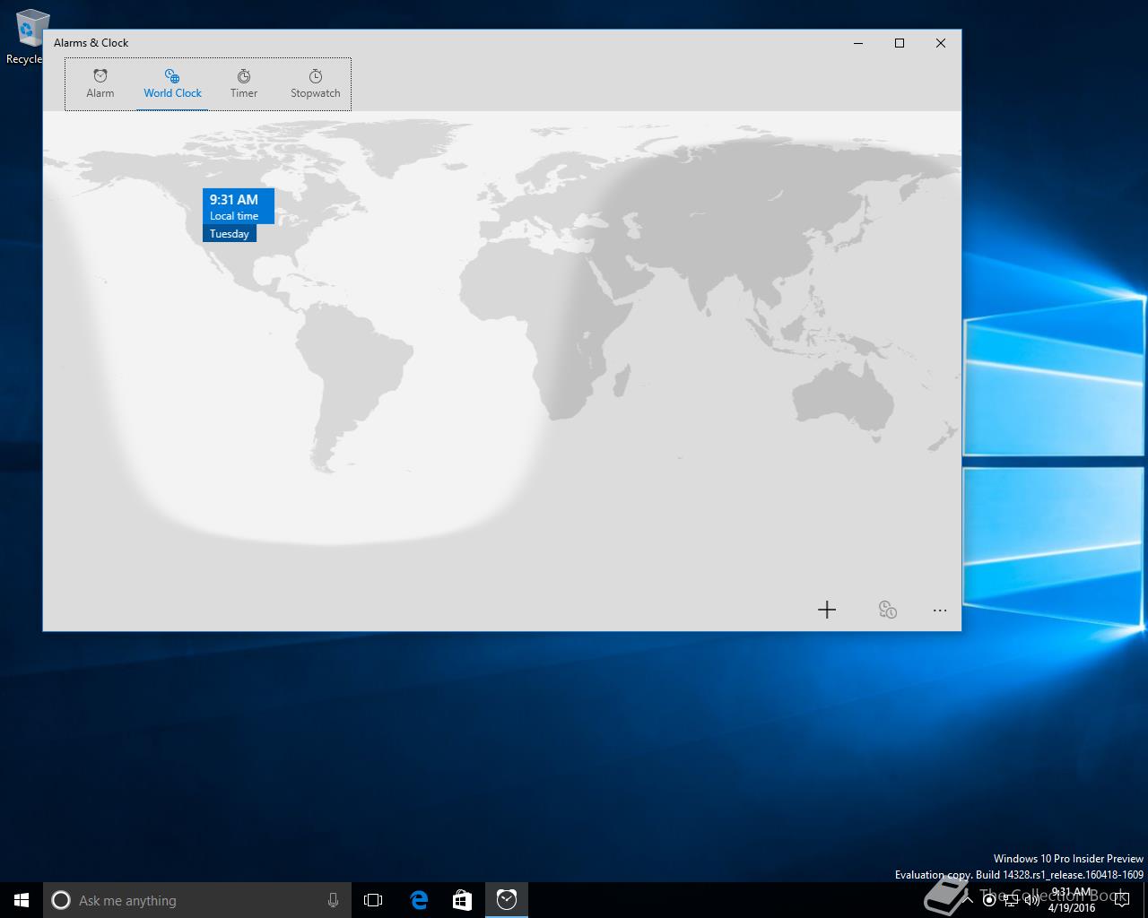1148x918 pixels.
Task: Click the Tuesday day label on map
Action: 230,233
